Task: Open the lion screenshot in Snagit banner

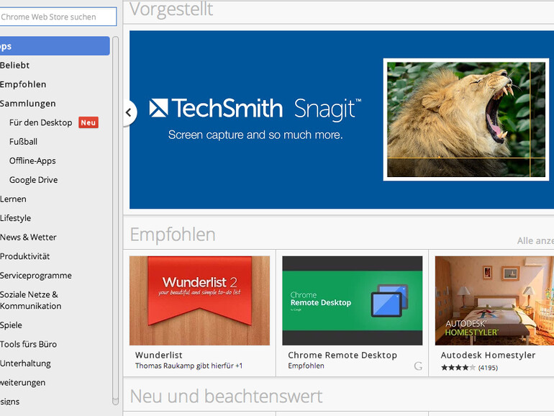Action: 466,119
